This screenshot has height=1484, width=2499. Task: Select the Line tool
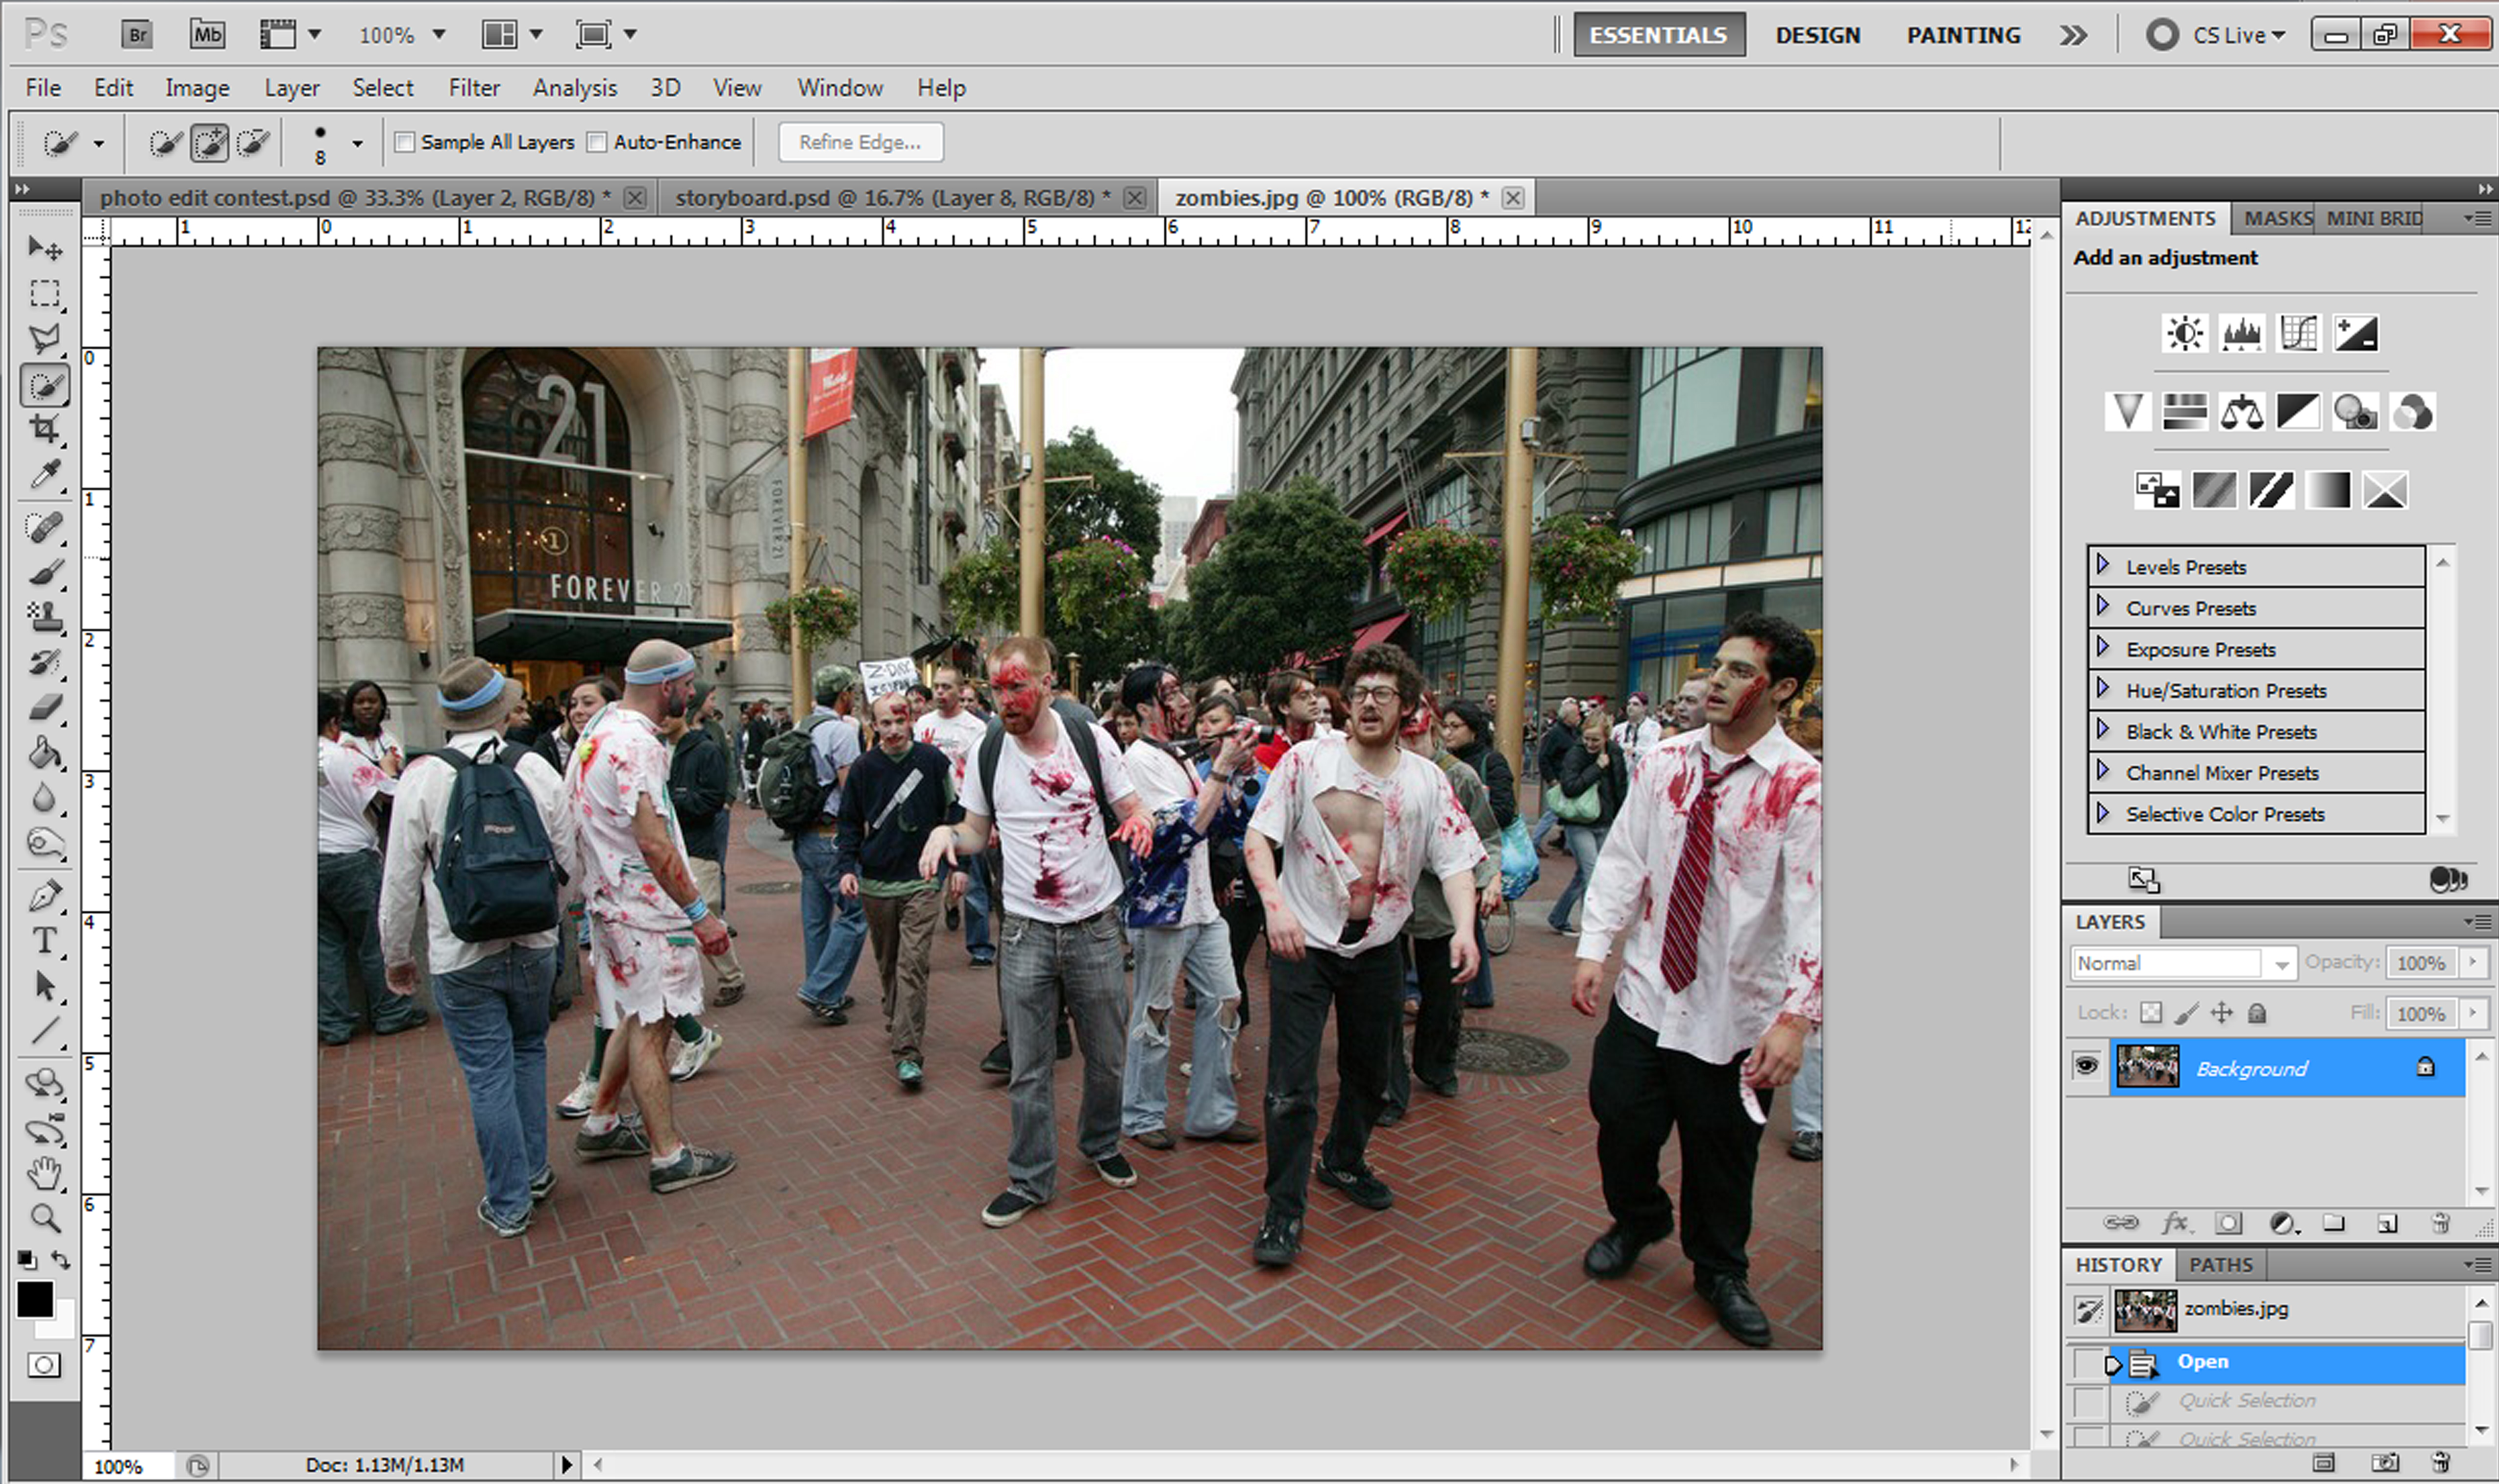(x=45, y=1031)
